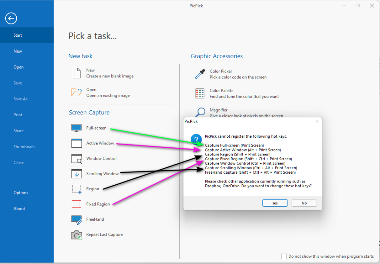Select Close in the left sidebar

click(27, 163)
